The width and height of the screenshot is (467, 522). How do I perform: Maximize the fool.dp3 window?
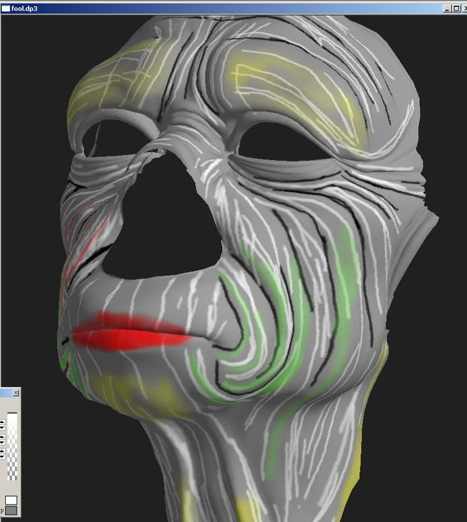coord(455,8)
